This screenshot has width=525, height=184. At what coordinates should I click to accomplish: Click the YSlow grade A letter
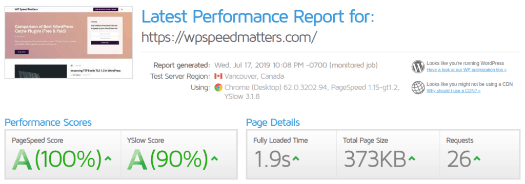click(137, 158)
